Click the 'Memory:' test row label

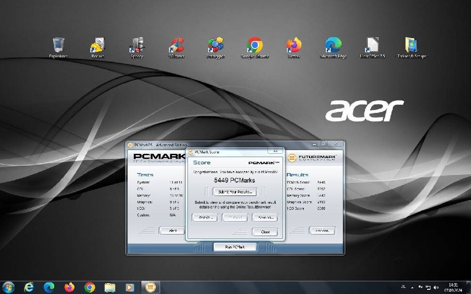(x=144, y=196)
